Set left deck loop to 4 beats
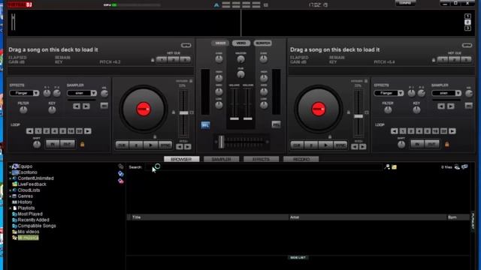The width and height of the screenshot is (481, 270). coord(55,131)
